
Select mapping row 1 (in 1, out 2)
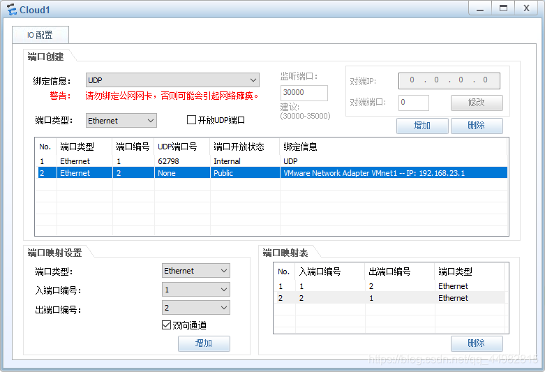click(390, 286)
